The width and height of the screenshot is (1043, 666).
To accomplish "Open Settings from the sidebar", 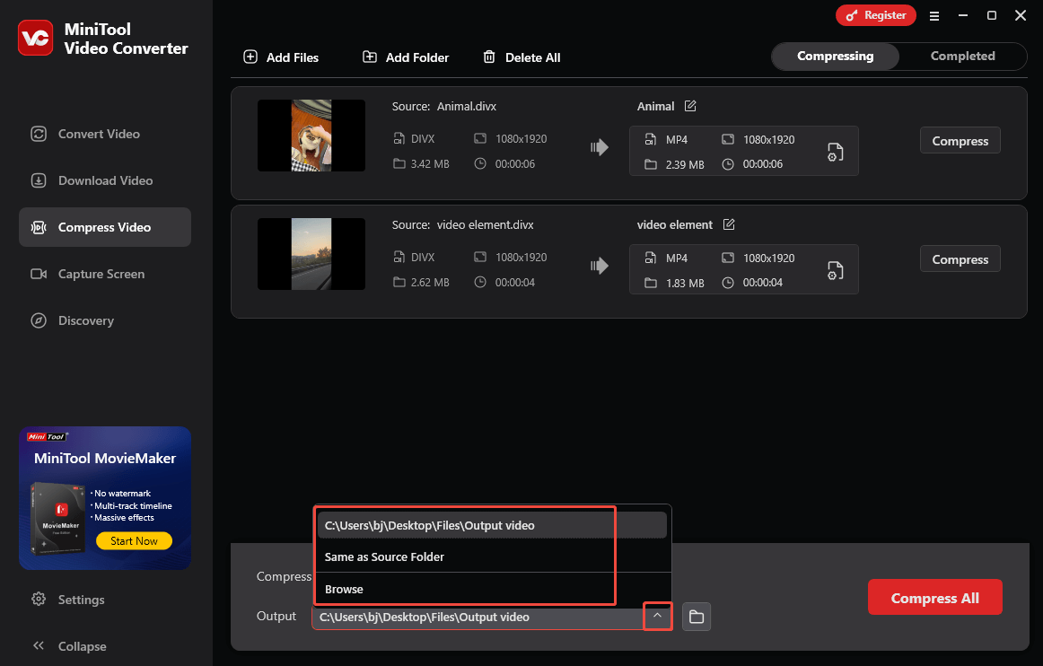I will point(81,600).
